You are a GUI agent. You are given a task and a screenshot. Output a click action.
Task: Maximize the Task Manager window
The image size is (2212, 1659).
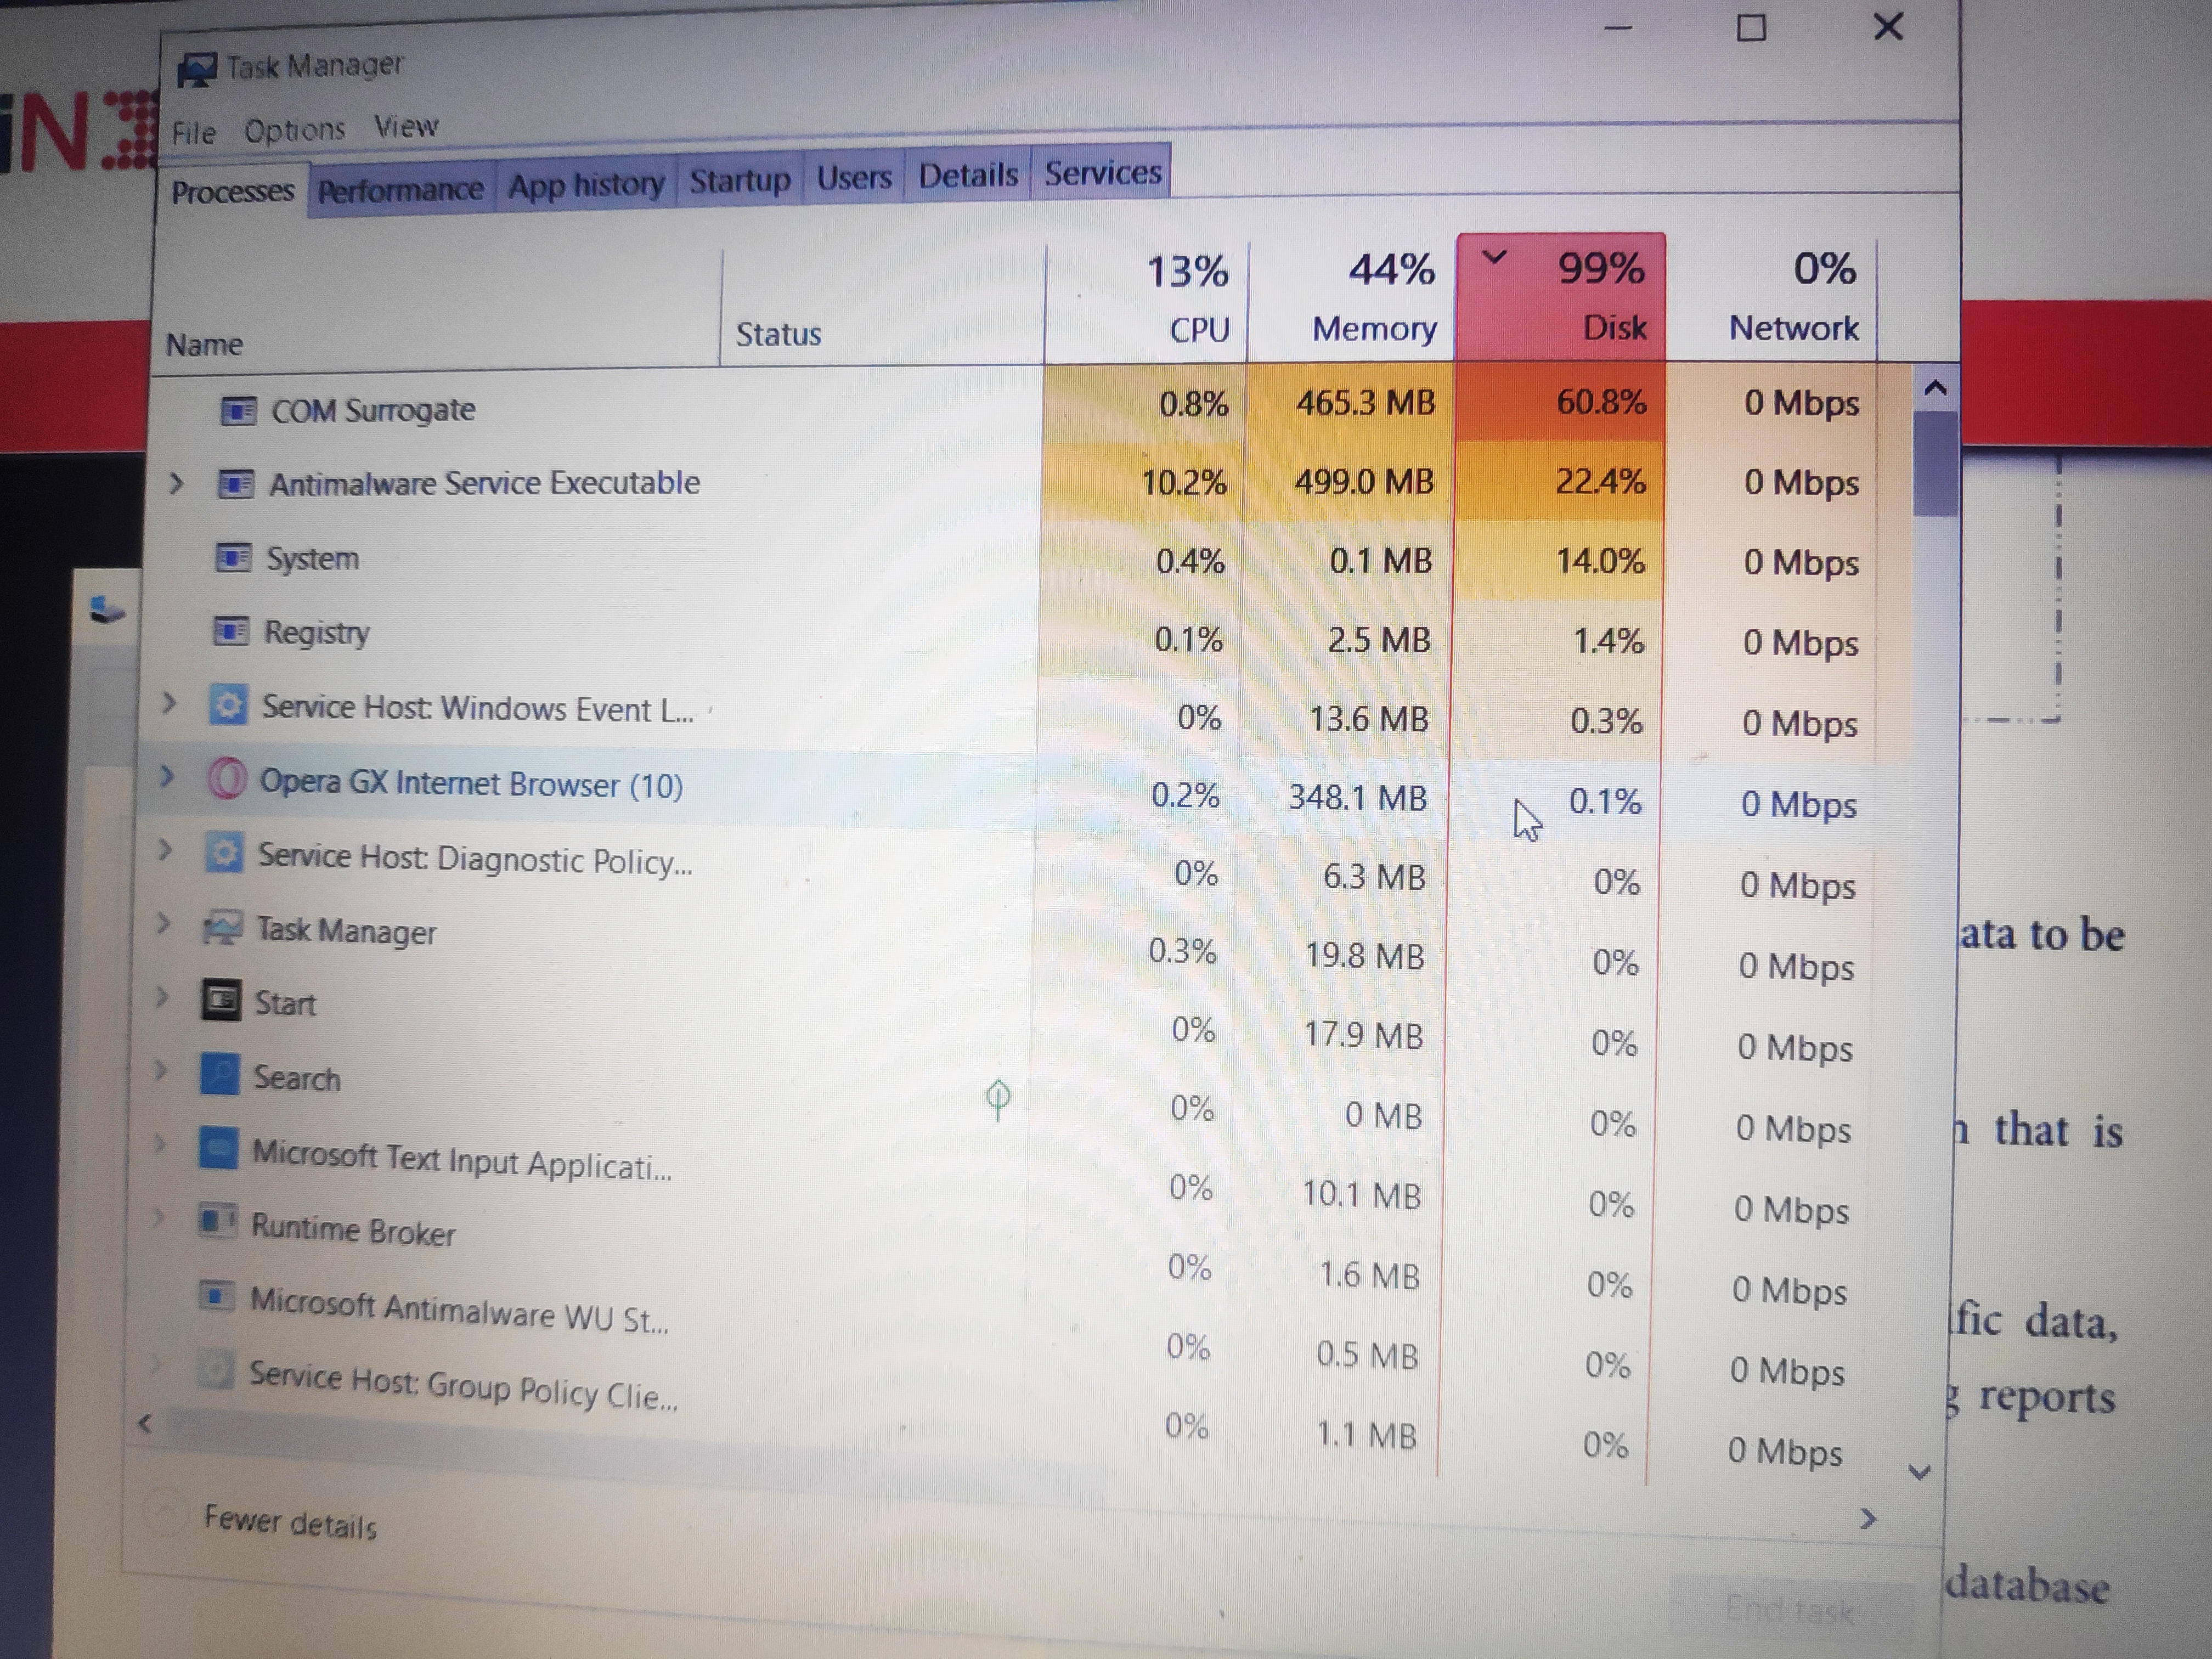(x=1751, y=27)
